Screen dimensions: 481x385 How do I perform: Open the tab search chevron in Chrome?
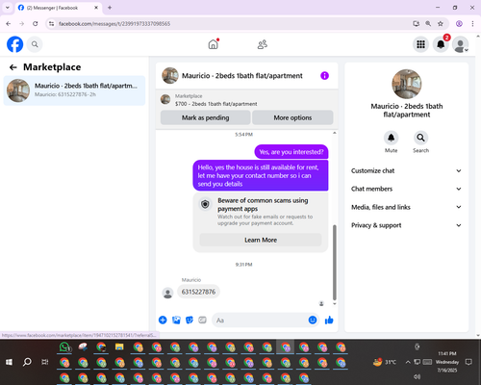8,8
